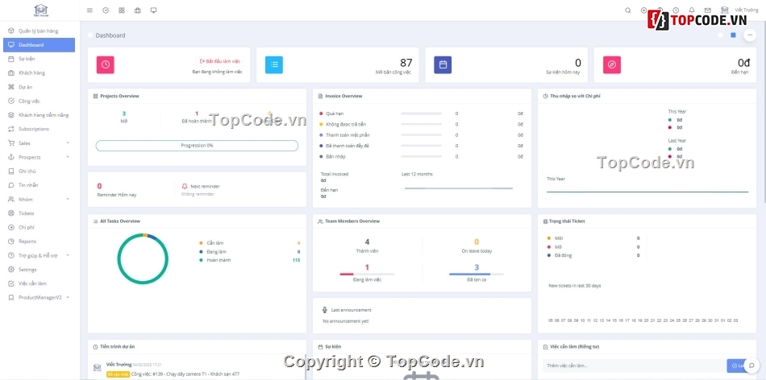This screenshot has height=380, width=766.
Task: Click the Cần làm legend entry
Action: (x=215, y=243)
